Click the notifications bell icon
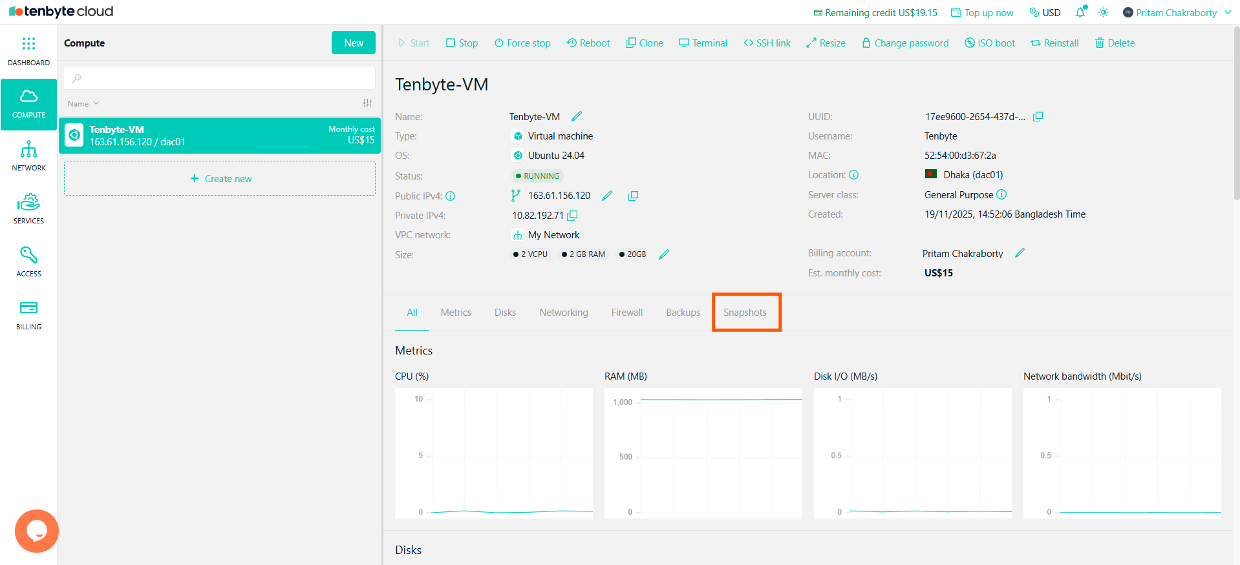 coord(1080,12)
